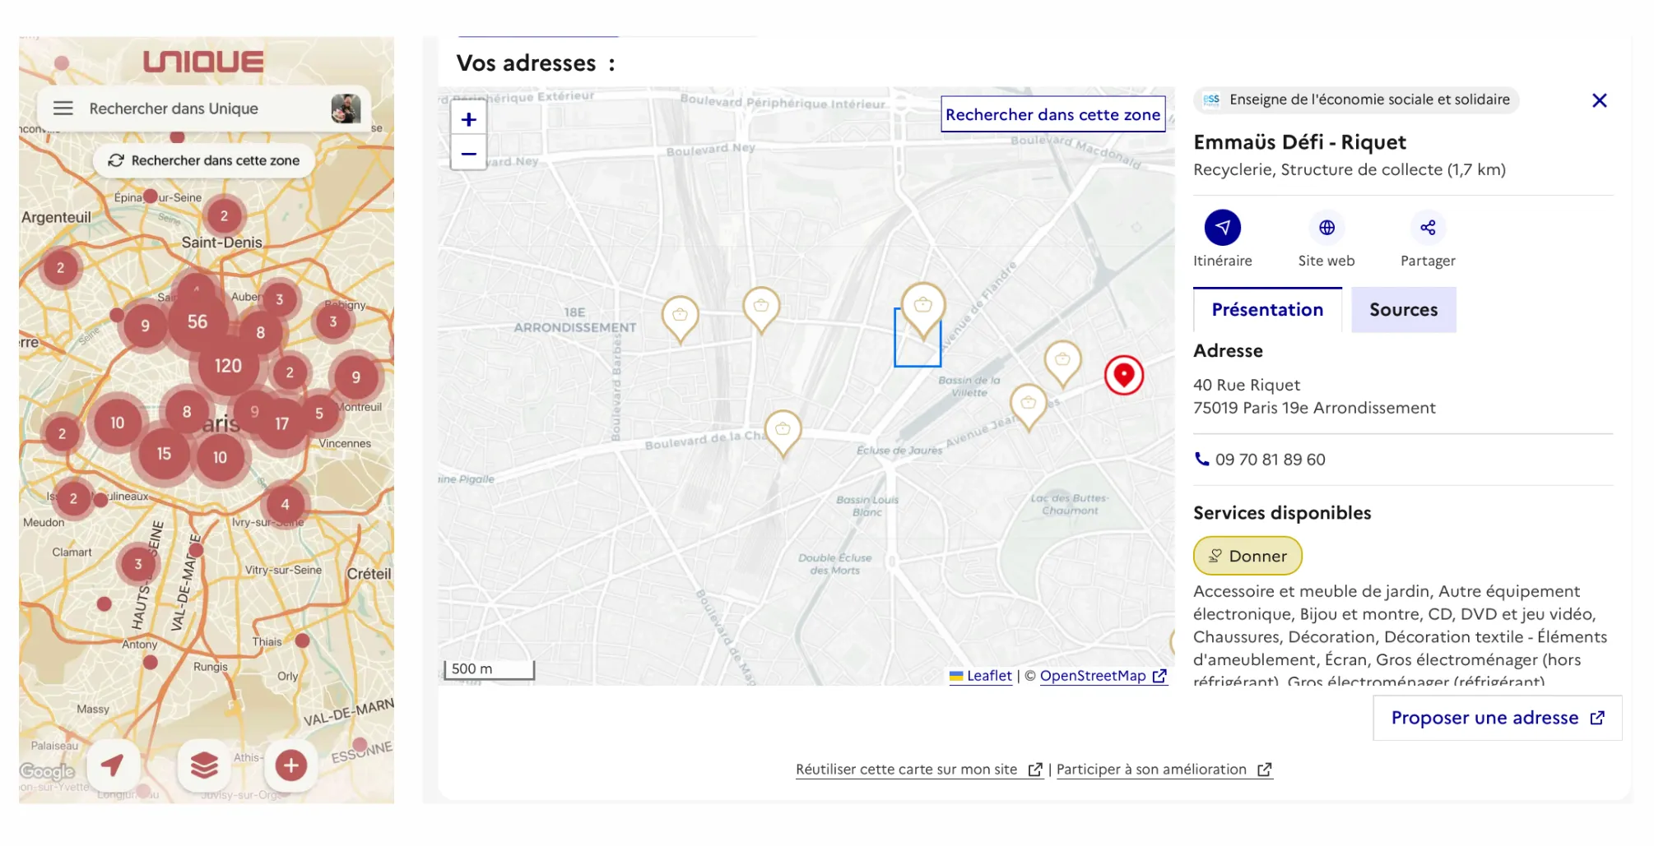Click 'Rechercher dans cette zone' refresh button on Unique map
The width and height of the screenshot is (1654, 846).
tap(204, 160)
